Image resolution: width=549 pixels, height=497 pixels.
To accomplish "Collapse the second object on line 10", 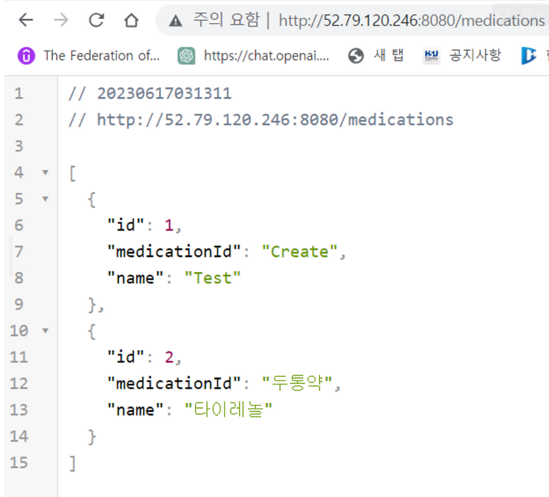I will (45, 330).
